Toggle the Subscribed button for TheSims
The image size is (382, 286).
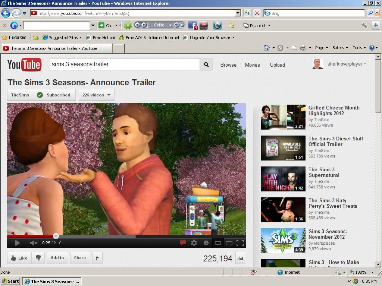coord(54,95)
